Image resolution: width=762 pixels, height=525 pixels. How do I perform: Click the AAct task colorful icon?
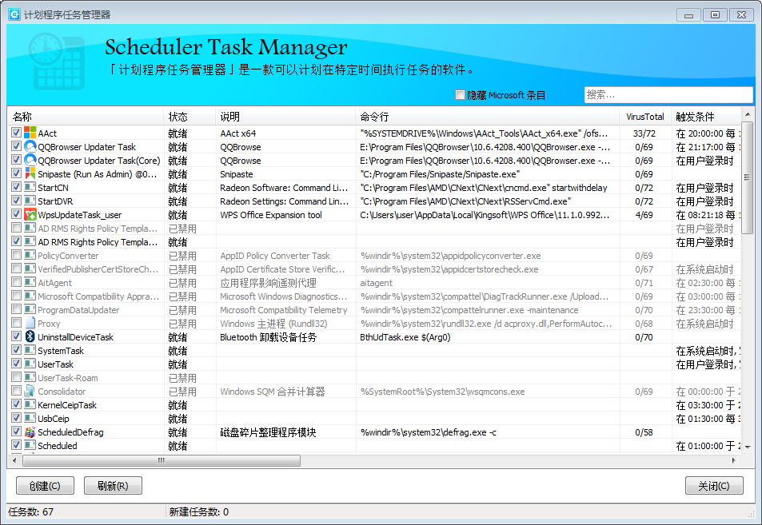(x=30, y=133)
